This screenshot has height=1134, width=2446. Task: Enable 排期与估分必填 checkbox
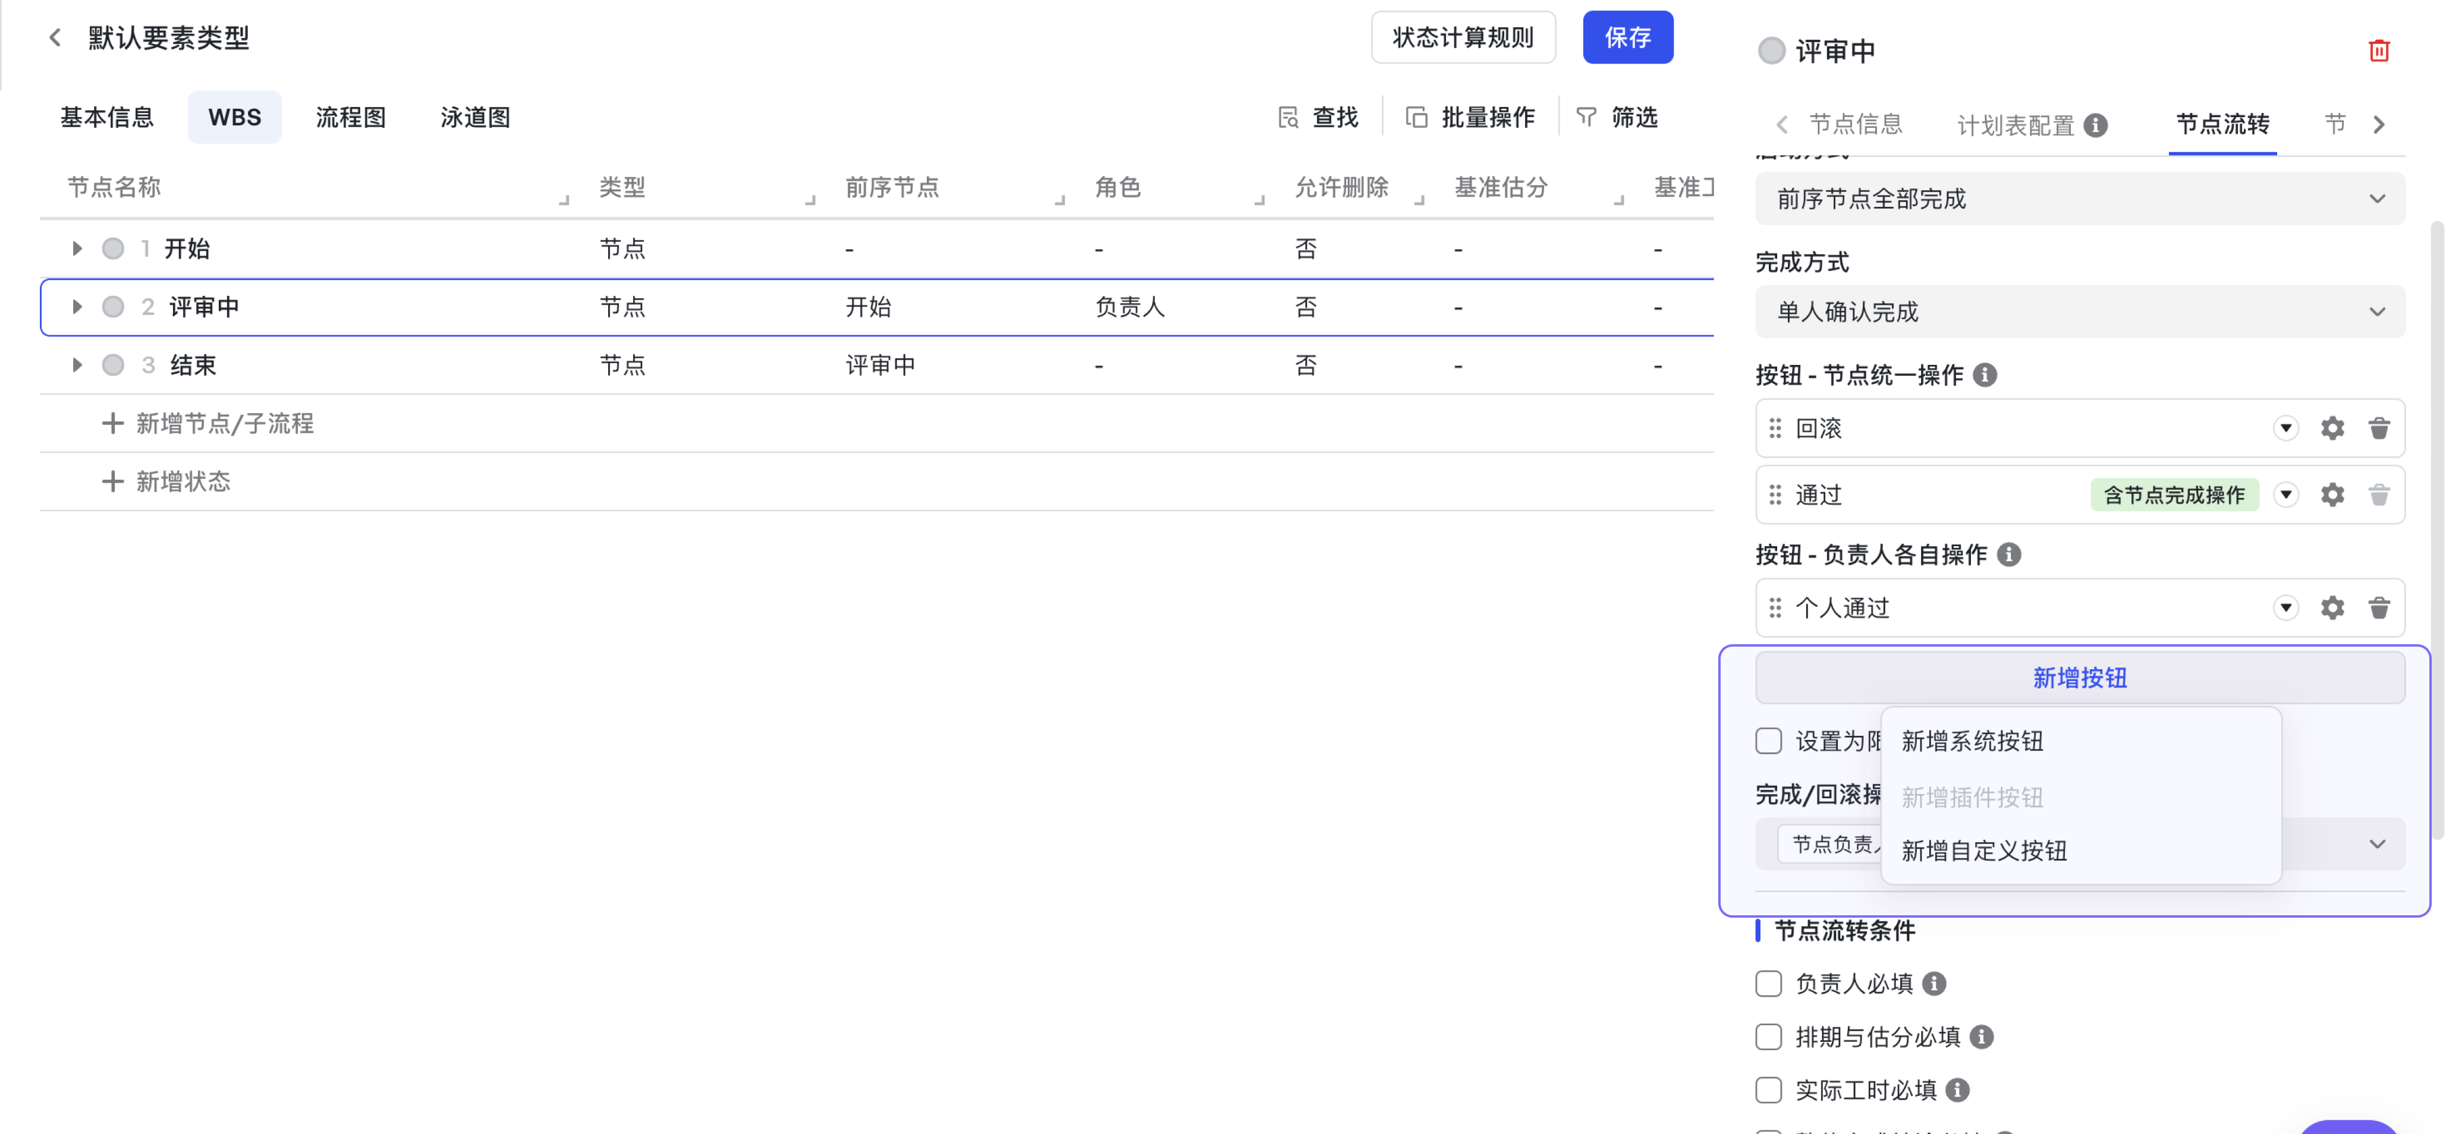point(1768,1037)
